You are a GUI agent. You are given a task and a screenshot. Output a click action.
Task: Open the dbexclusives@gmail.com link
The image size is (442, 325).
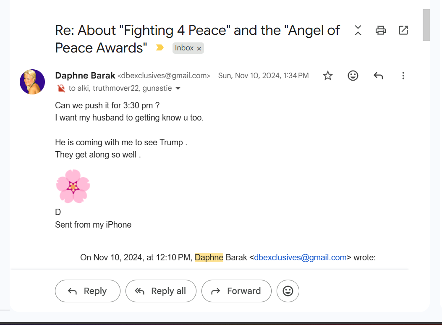[x=300, y=257]
